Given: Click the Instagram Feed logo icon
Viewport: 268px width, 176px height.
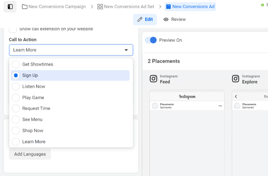Looking at the screenshot, I should pyautogui.click(x=153, y=79).
